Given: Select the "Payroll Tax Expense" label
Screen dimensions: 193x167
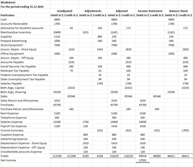Looking at the screenshot, I should (13, 126).
